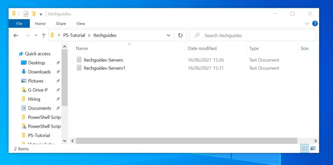Click the pin icon beside G-Drive-P

click(58, 90)
